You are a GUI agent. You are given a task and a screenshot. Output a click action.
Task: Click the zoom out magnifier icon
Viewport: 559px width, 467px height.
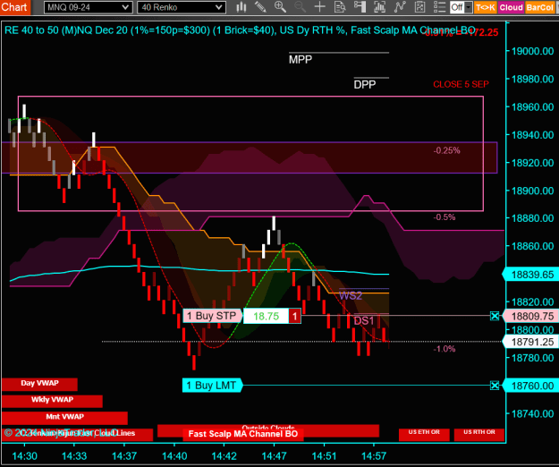coord(300,7)
